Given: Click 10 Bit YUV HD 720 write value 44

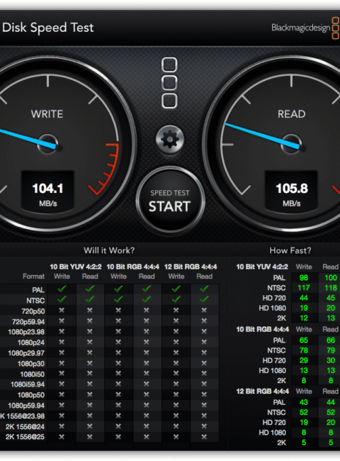Looking at the screenshot, I should [304, 298].
